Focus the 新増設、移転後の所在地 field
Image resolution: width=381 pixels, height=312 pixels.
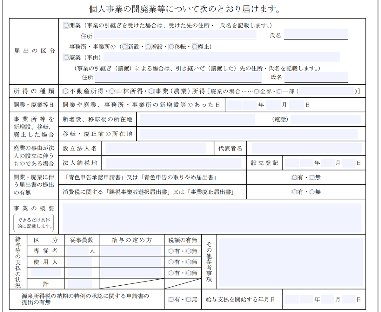tap(197, 119)
